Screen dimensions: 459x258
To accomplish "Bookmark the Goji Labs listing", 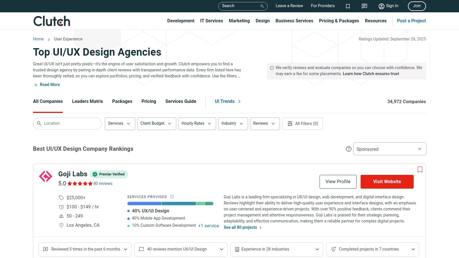I will [x=420, y=169].
